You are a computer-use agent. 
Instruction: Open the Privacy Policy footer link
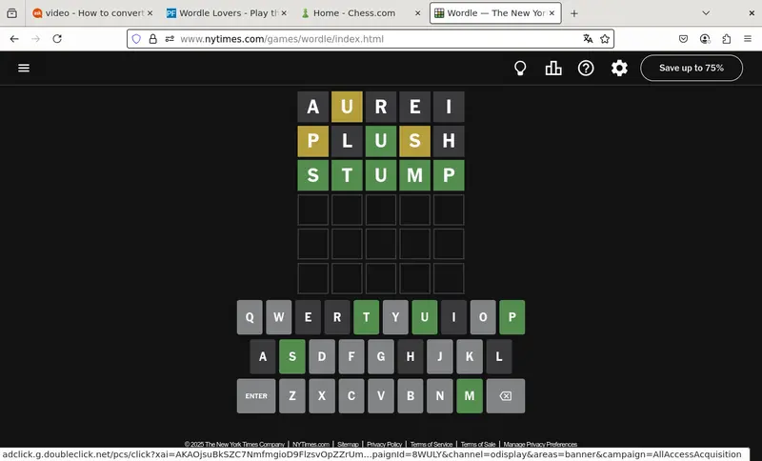[x=385, y=444]
